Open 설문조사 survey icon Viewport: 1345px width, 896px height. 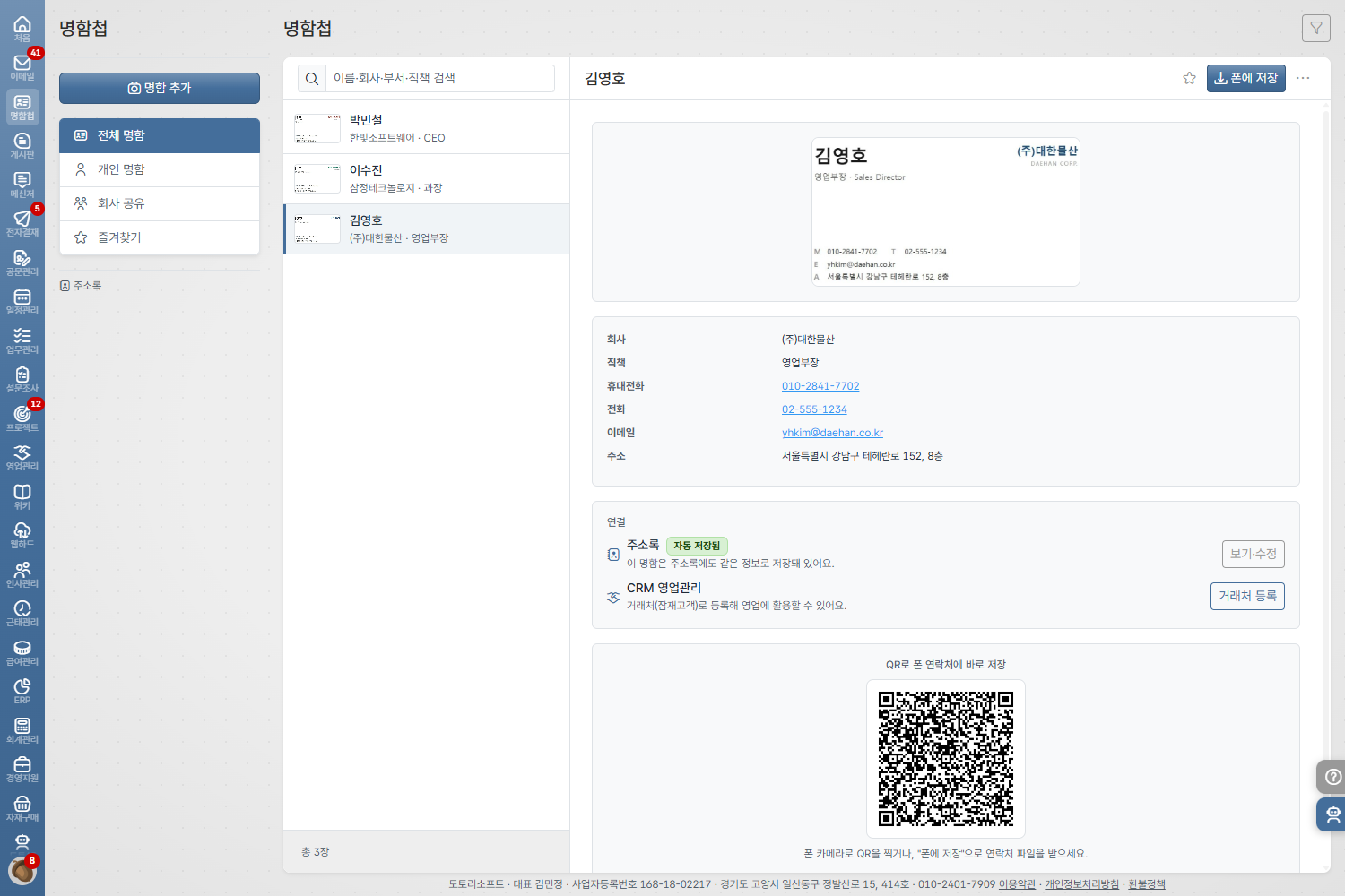(x=22, y=379)
